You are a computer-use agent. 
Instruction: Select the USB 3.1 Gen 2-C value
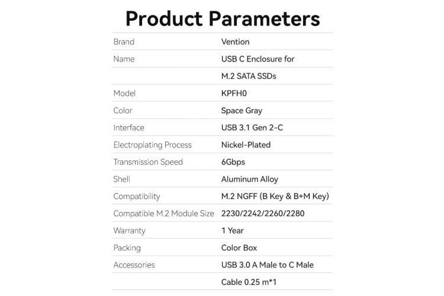tap(252, 128)
